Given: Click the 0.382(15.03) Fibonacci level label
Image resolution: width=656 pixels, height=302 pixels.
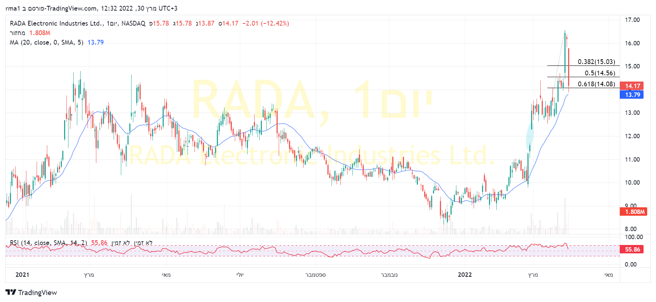Looking at the screenshot, I should [x=596, y=62].
